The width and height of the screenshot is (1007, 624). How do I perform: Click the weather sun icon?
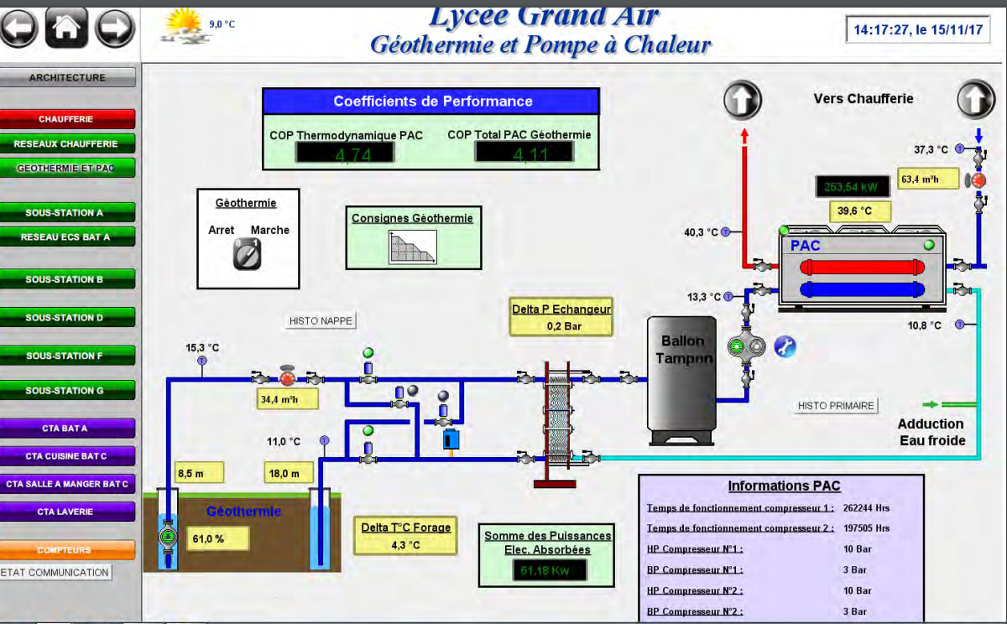(183, 25)
